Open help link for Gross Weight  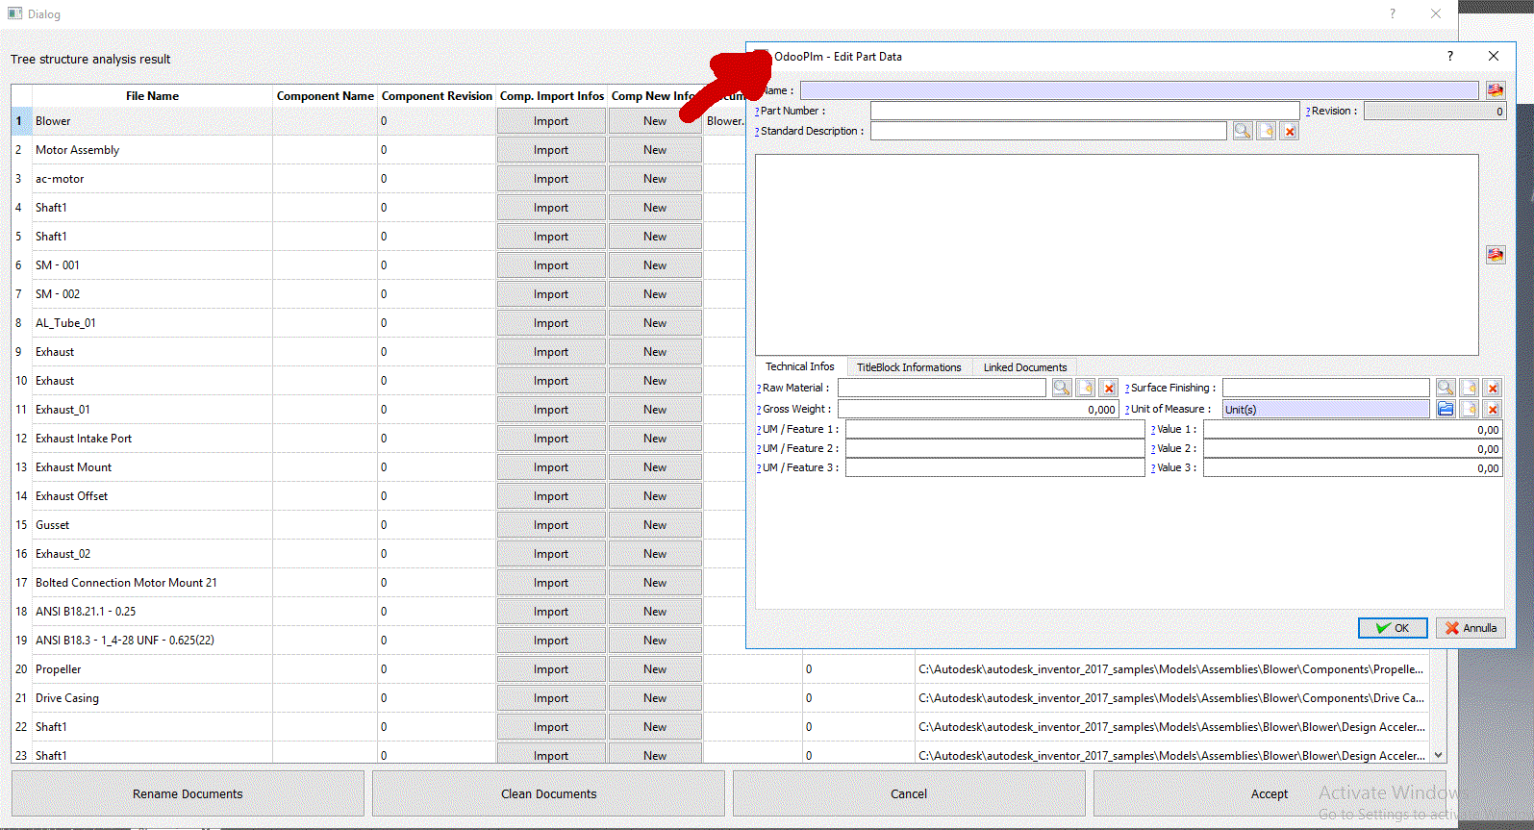[759, 410]
